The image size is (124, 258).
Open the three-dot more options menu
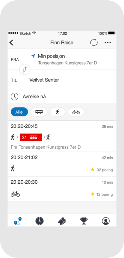pyautogui.click(x=108, y=43)
